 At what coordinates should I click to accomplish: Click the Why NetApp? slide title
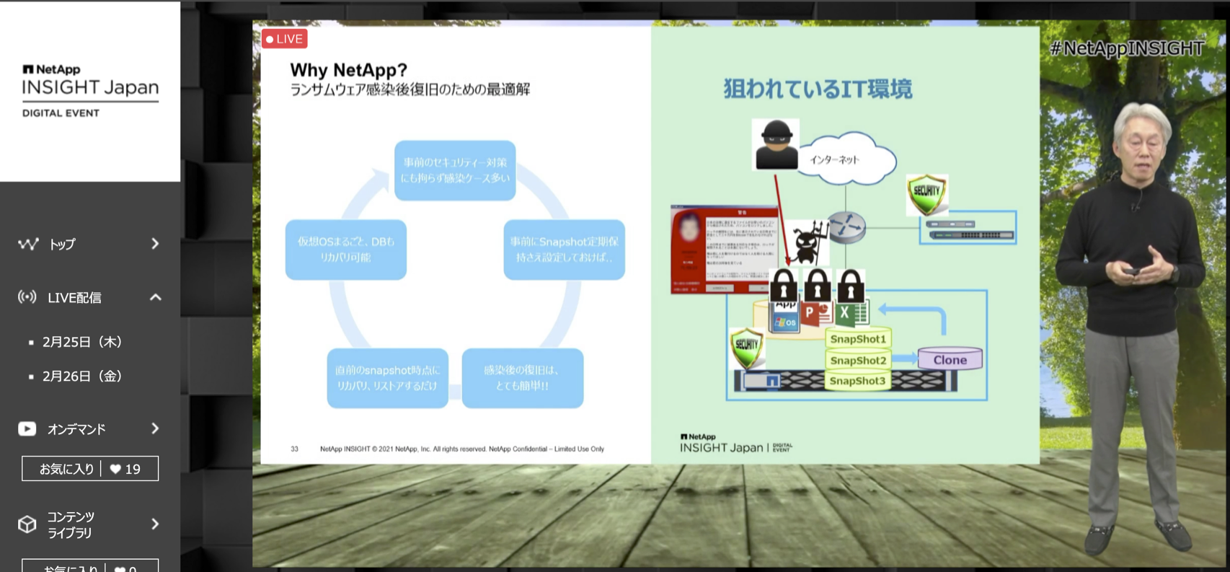[x=348, y=70]
